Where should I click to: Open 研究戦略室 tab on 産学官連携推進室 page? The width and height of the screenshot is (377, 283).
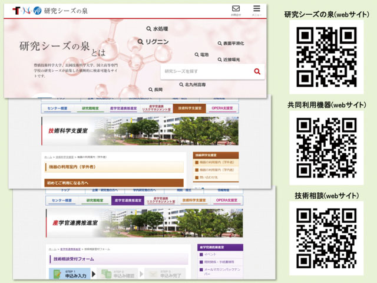click(95, 200)
